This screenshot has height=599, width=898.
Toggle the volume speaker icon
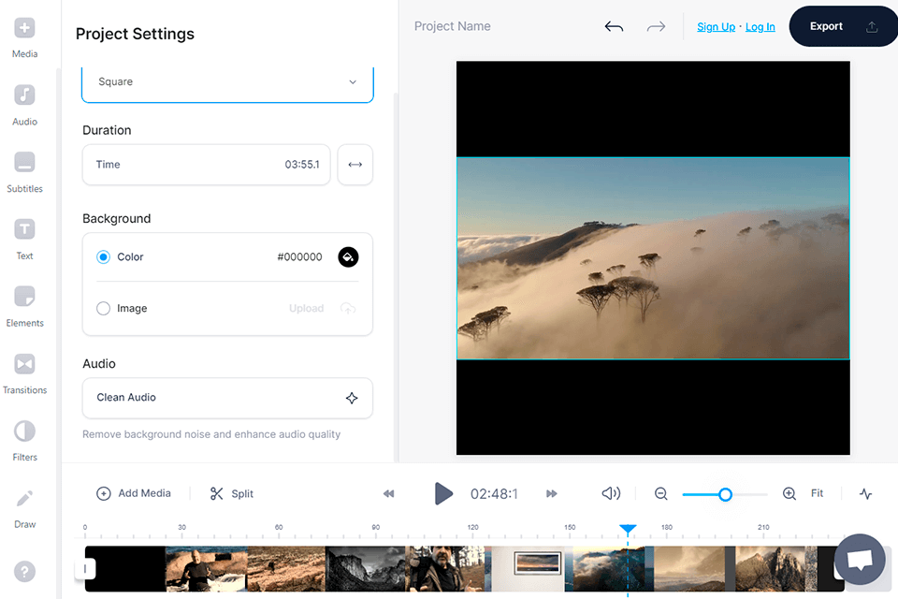611,493
